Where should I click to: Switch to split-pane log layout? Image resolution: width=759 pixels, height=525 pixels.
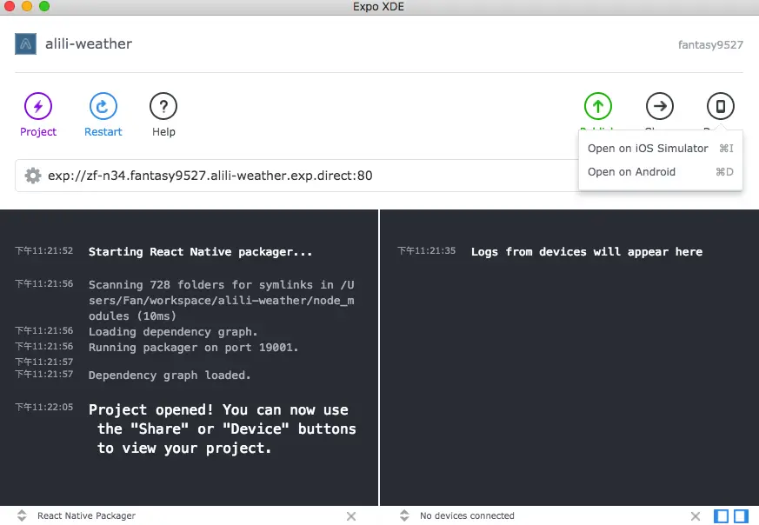pyautogui.click(x=741, y=516)
